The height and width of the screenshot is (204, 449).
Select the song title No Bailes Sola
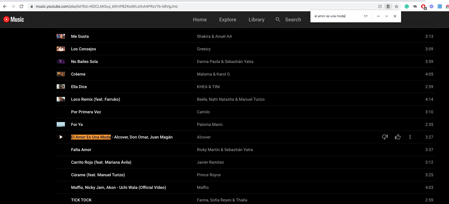point(84,62)
